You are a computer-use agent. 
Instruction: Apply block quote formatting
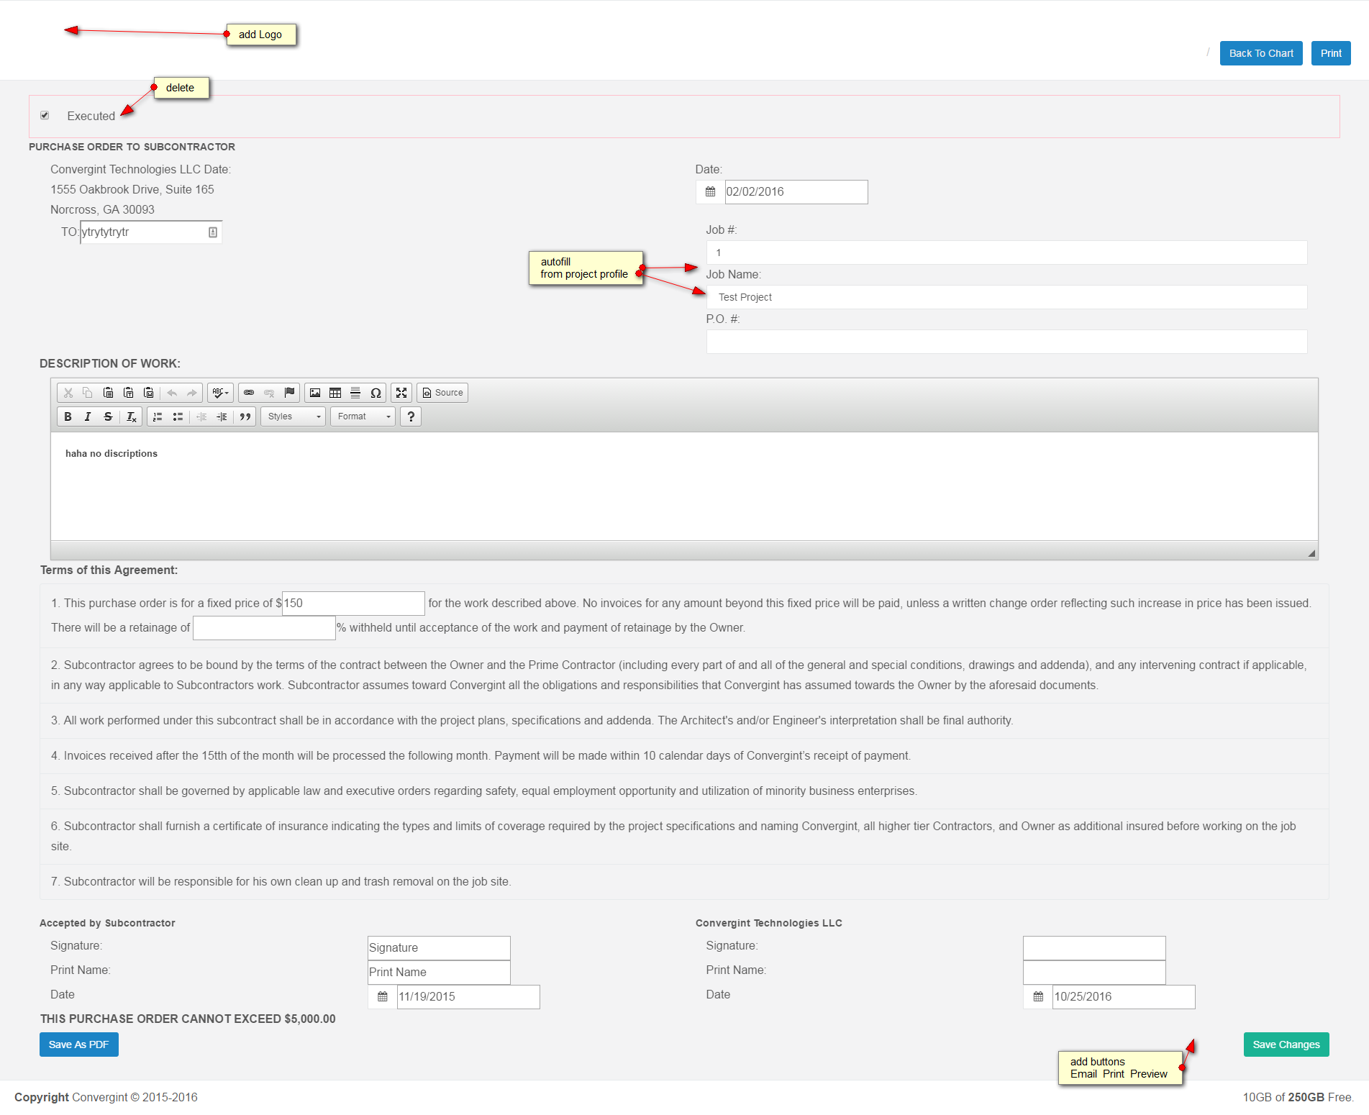coord(245,417)
